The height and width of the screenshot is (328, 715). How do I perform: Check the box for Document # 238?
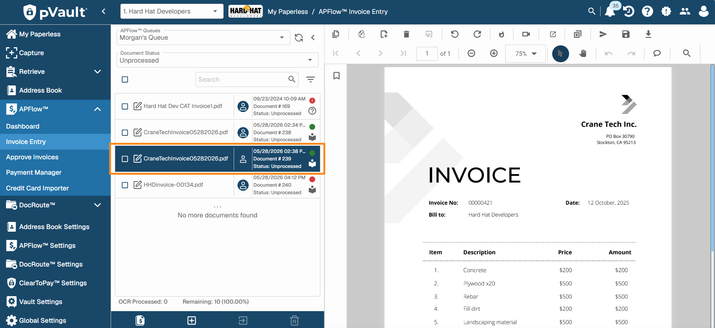click(x=125, y=133)
